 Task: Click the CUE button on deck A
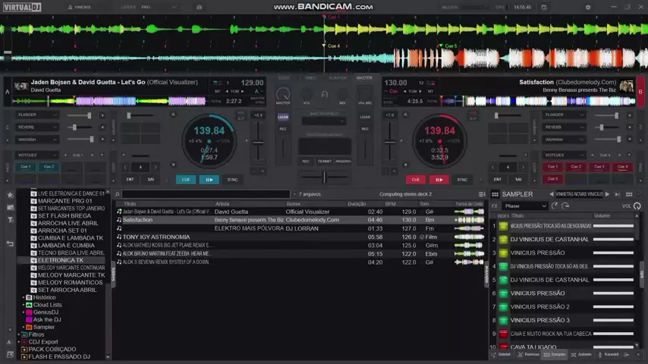pyautogui.click(x=186, y=180)
